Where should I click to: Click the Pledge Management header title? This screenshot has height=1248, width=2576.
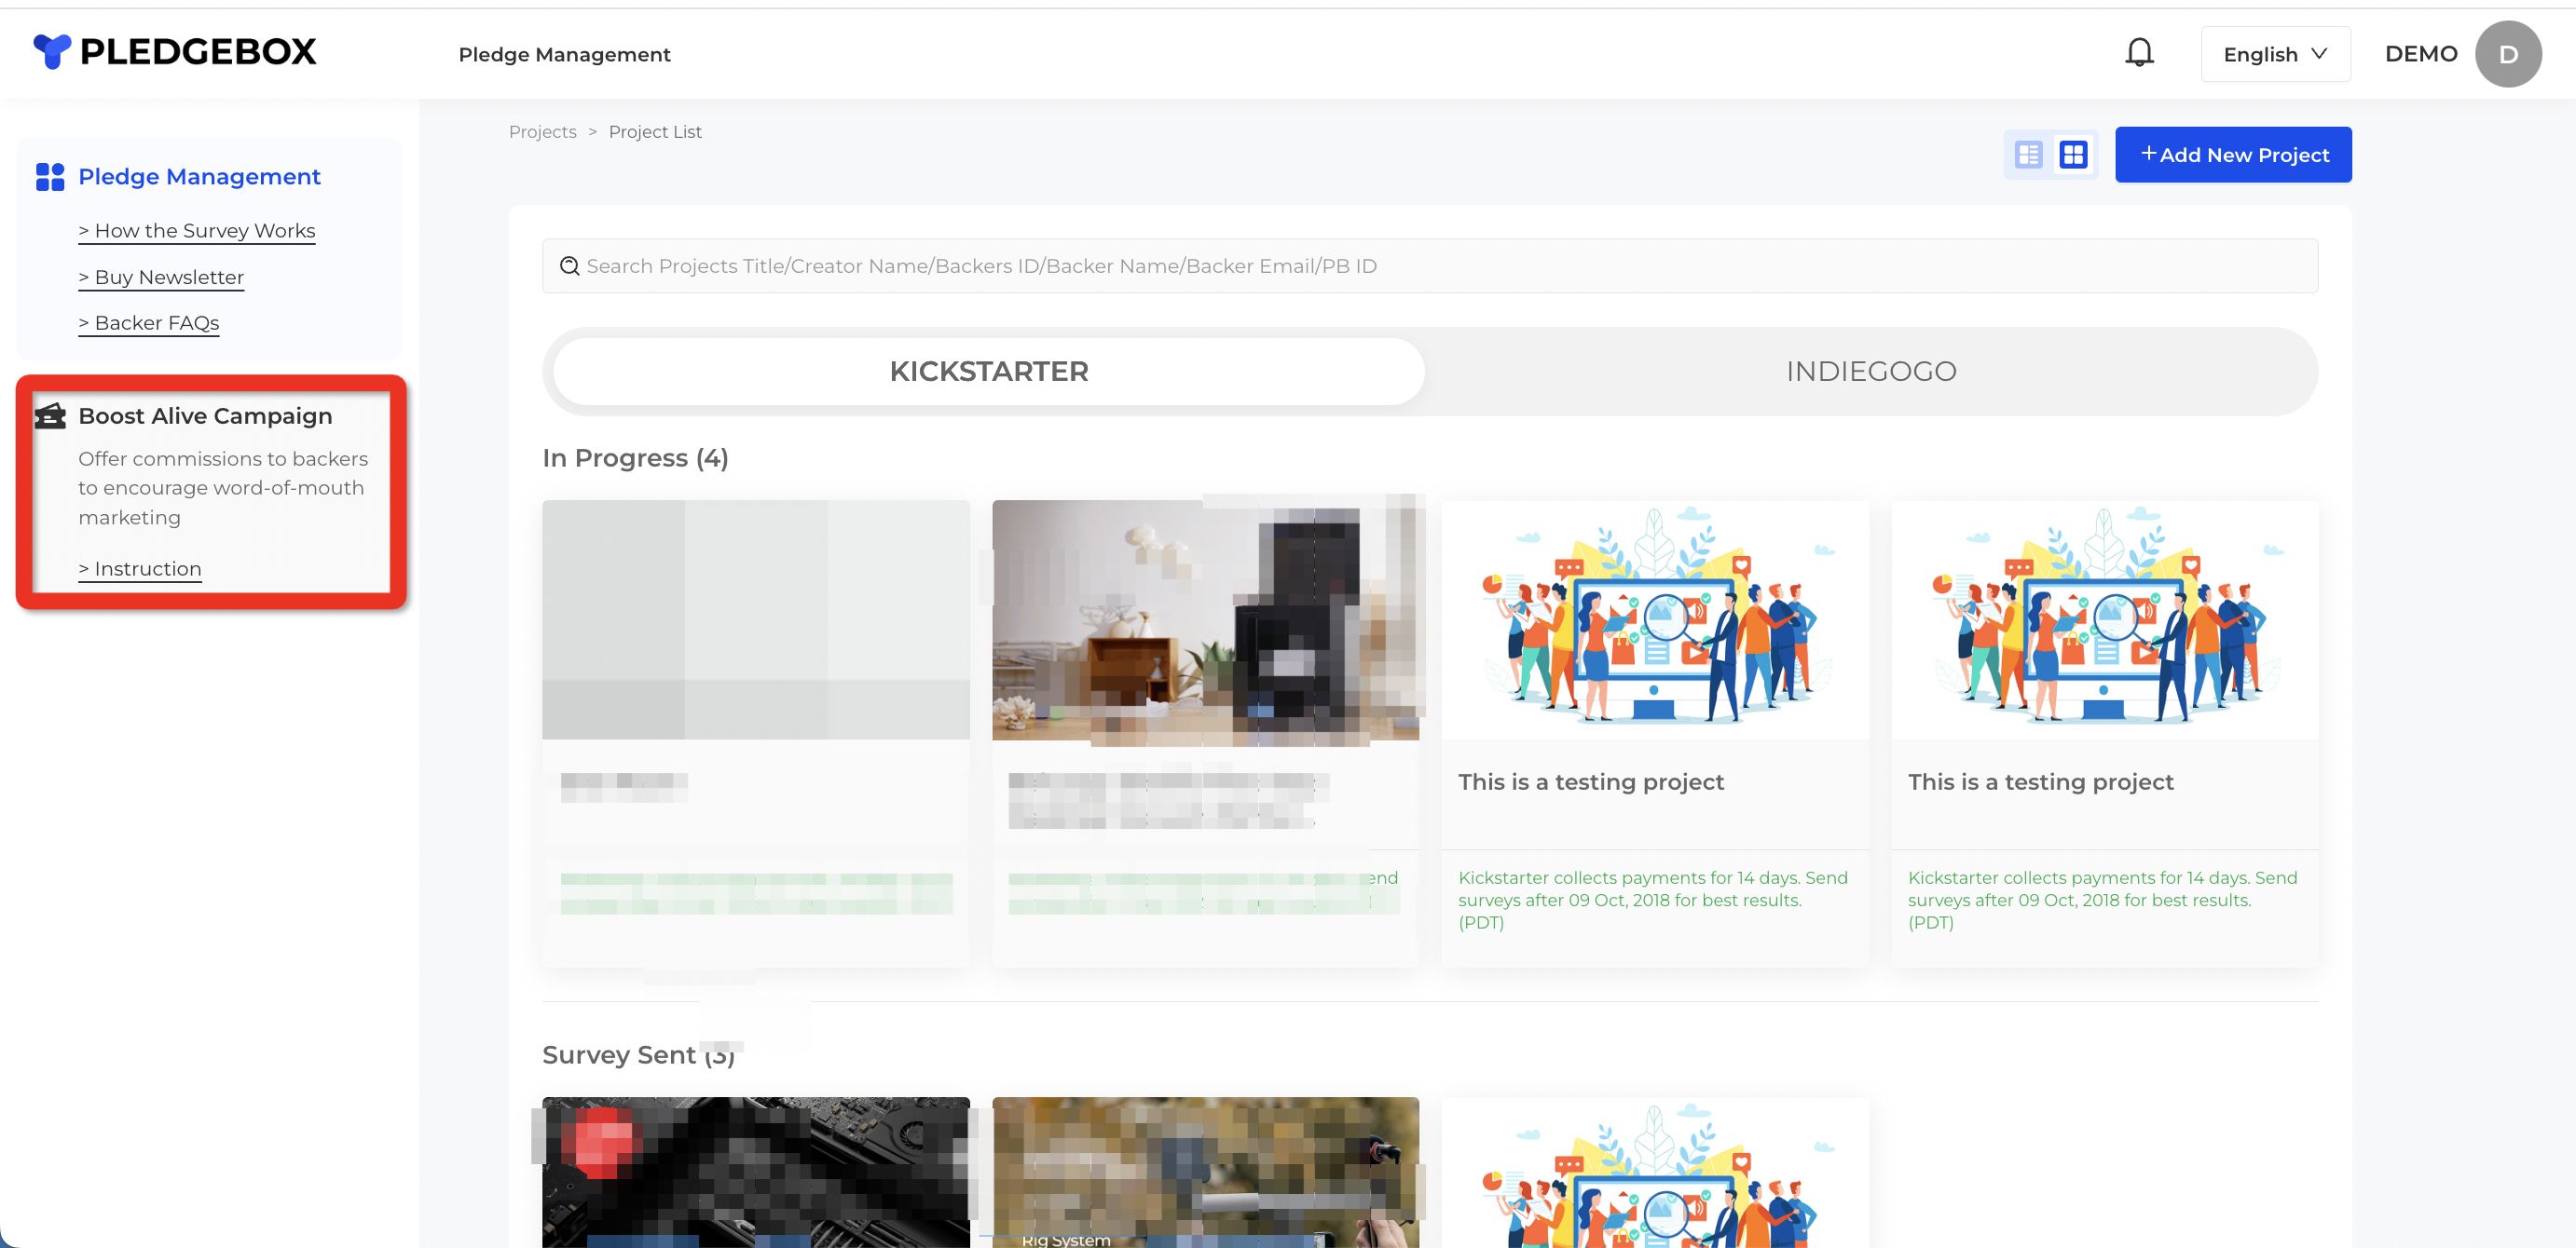(x=564, y=54)
